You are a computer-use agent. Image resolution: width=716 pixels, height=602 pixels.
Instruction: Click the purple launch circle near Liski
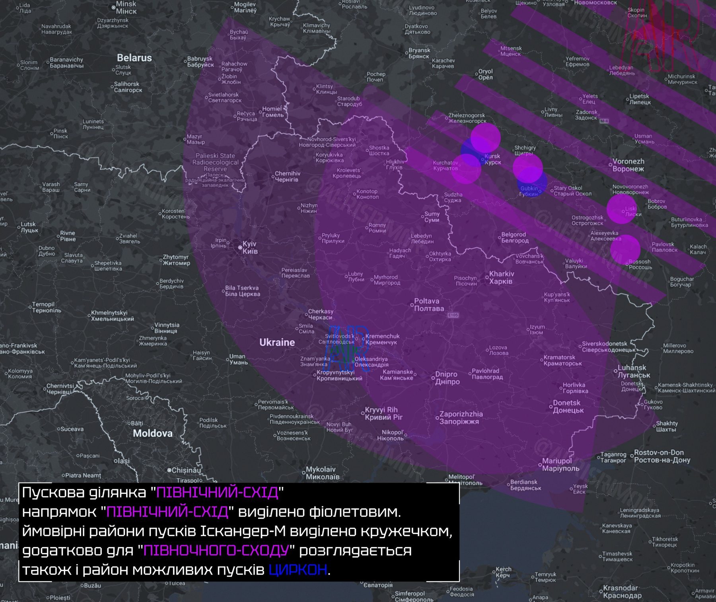pos(621,209)
